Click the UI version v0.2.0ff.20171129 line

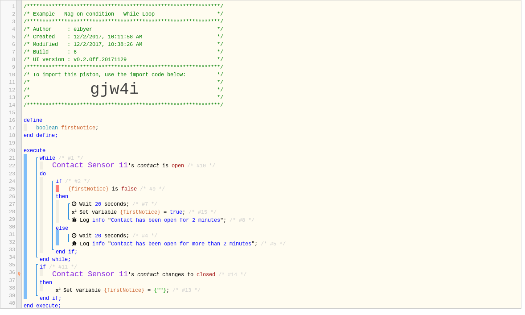click(123, 60)
